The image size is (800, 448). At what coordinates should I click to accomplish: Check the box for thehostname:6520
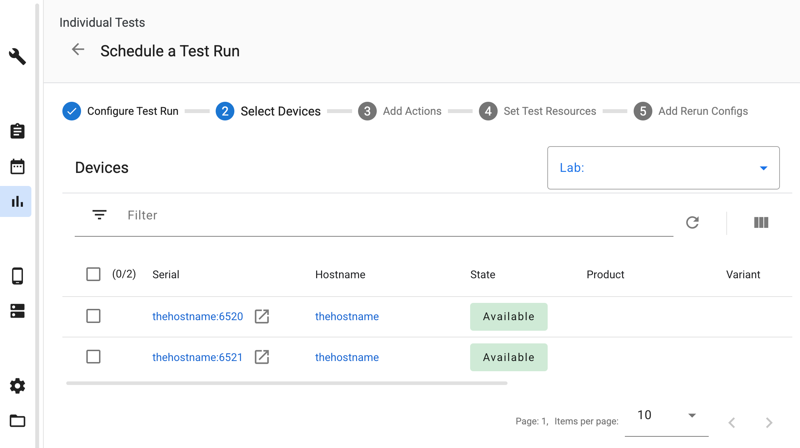pos(93,316)
